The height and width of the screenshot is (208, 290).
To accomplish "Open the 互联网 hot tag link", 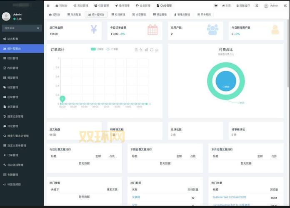I will tap(136, 197).
